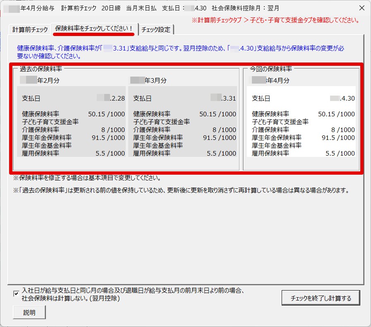Select the 保険料率をチェックしてください！ tab
The image size is (371, 327).
tap(94, 29)
